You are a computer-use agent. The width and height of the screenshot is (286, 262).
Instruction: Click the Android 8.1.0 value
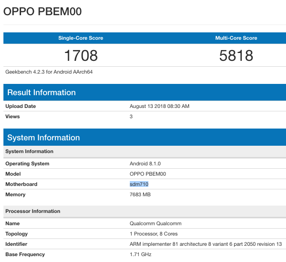pyautogui.click(x=145, y=163)
